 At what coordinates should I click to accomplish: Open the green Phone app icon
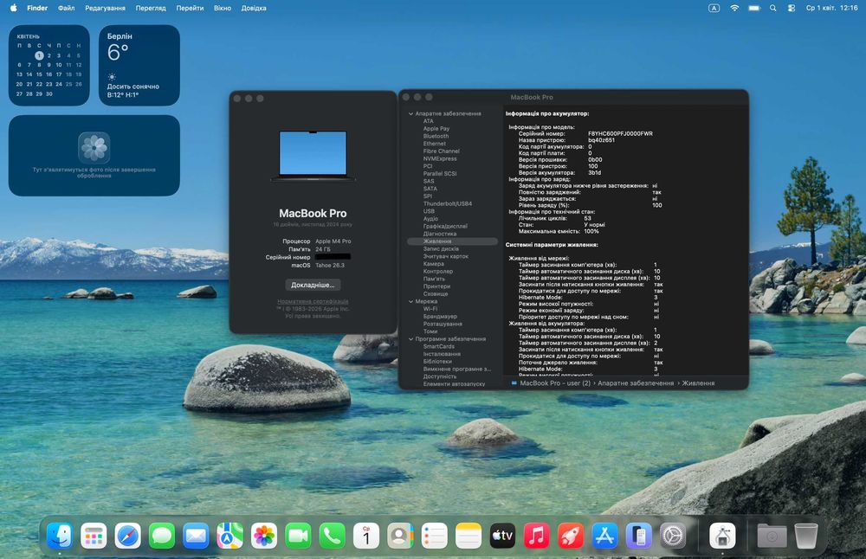332,536
